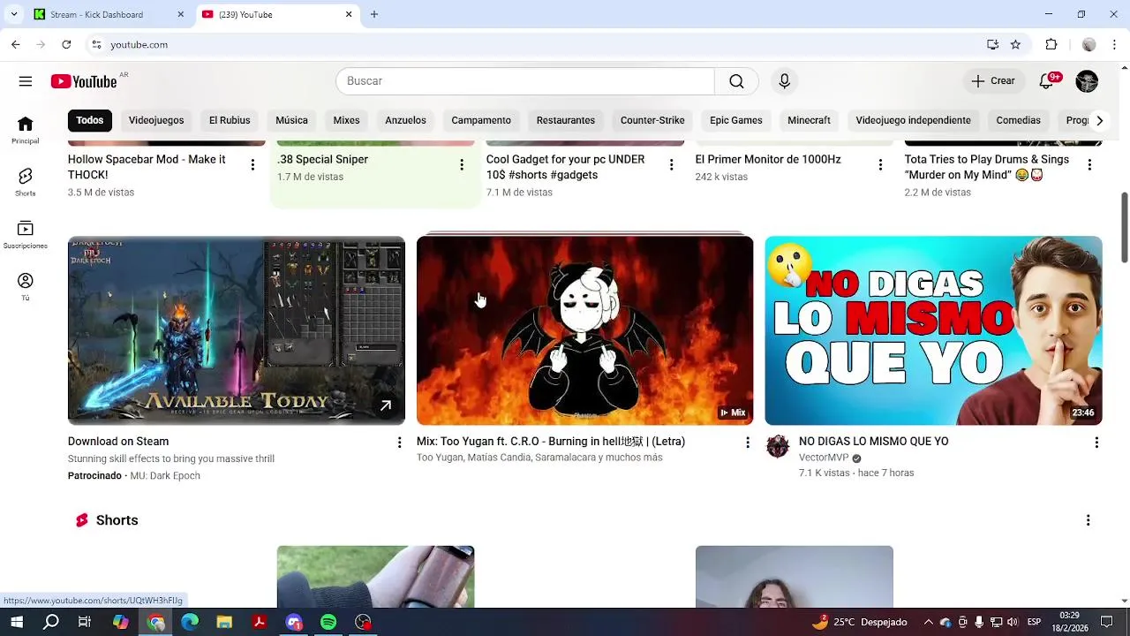Open Suscripciones in the sidebar
Viewport: 1130px width, 636px height.
point(26,234)
